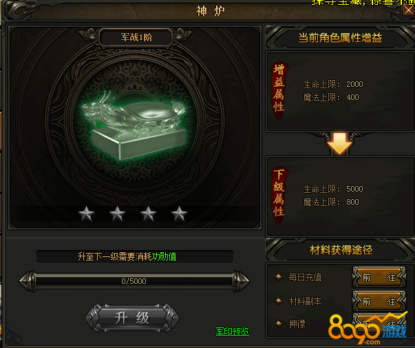The width and height of the screenshot is (415, 348).
Task: Click the 下级属性 red banner
Action: (279, 196)
